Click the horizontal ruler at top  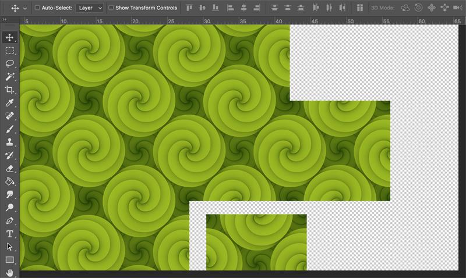[233, 20]
